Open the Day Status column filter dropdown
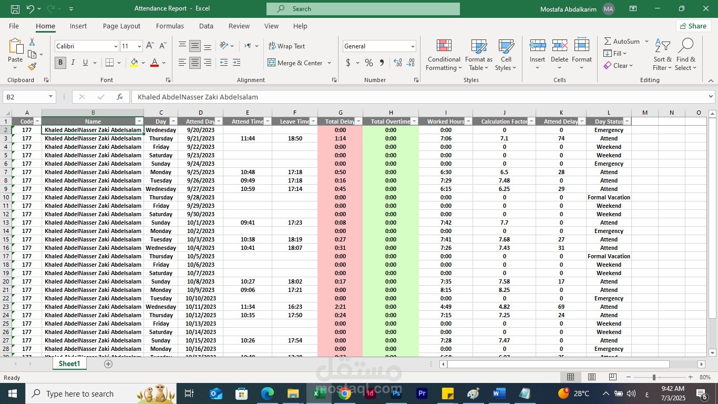The width and height of the screenshot is (718, 404). coord(627,122)
